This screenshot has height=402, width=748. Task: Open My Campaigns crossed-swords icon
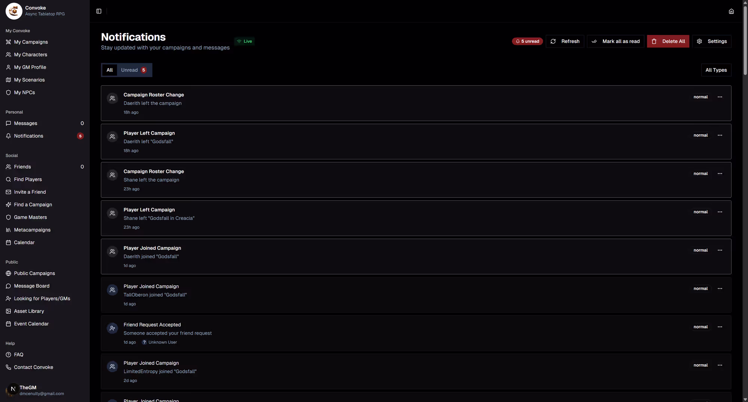click(8, 42)
